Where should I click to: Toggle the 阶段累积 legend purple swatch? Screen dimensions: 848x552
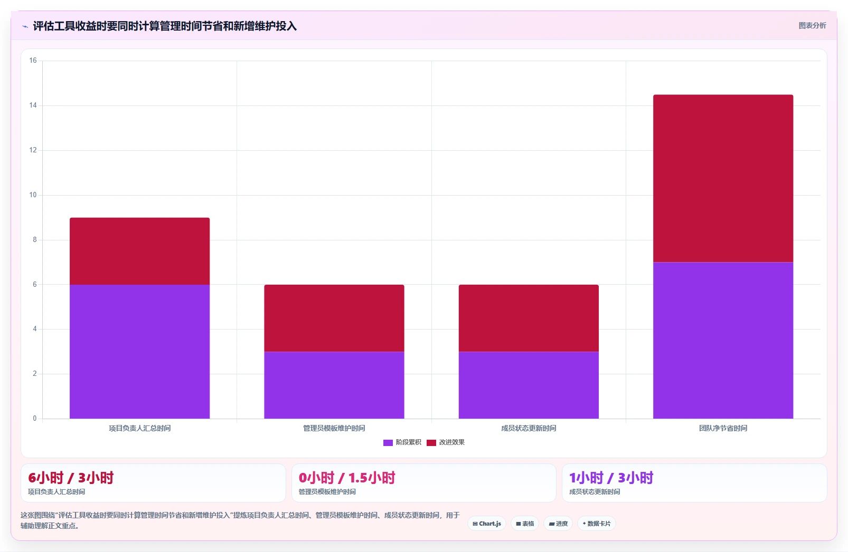pos(388,442)
